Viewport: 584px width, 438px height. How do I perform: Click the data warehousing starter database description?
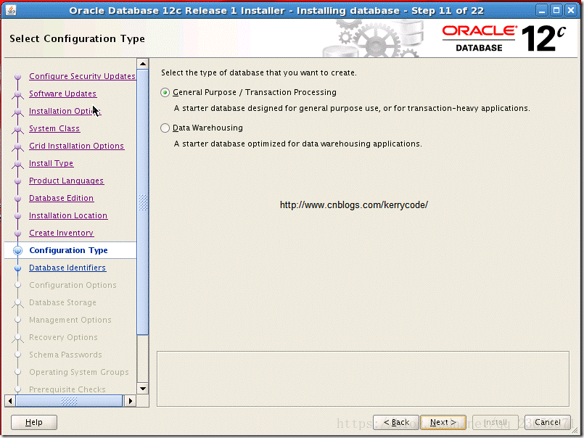click(x=298, y=144)
